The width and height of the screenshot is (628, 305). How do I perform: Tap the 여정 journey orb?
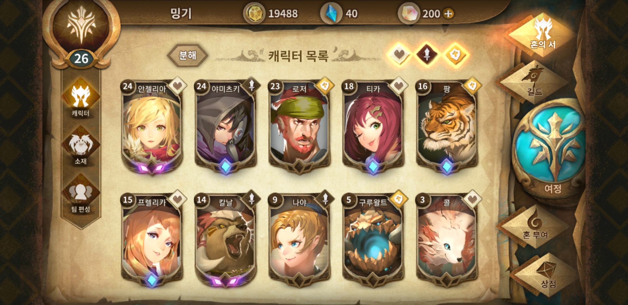pyautogui.click(x=552, y=150)
